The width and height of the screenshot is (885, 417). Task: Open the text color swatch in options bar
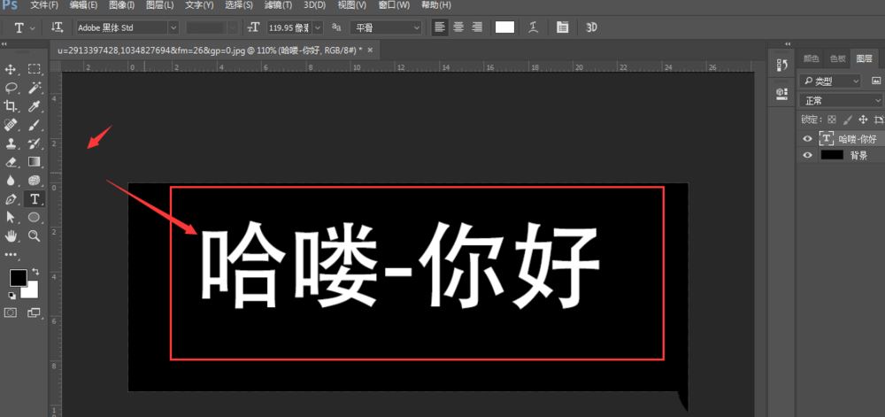coord(504,27)
